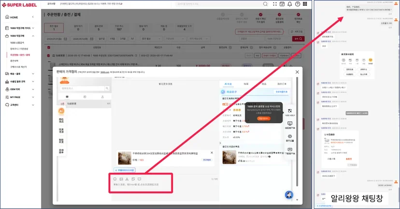Open the help question mark icon
This screenshot has width=400, height=209.
(298, 4)
